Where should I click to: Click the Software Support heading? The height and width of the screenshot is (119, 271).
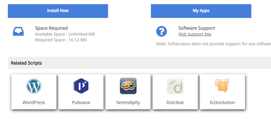(197, 28)
